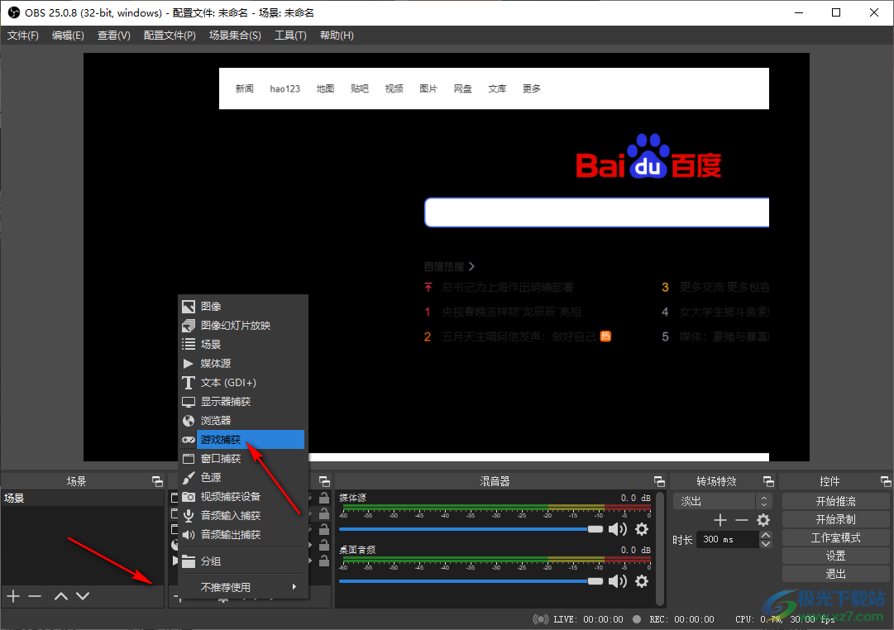Open the Help (帮助) menu

pyautogui.click(x=337, y=36)
